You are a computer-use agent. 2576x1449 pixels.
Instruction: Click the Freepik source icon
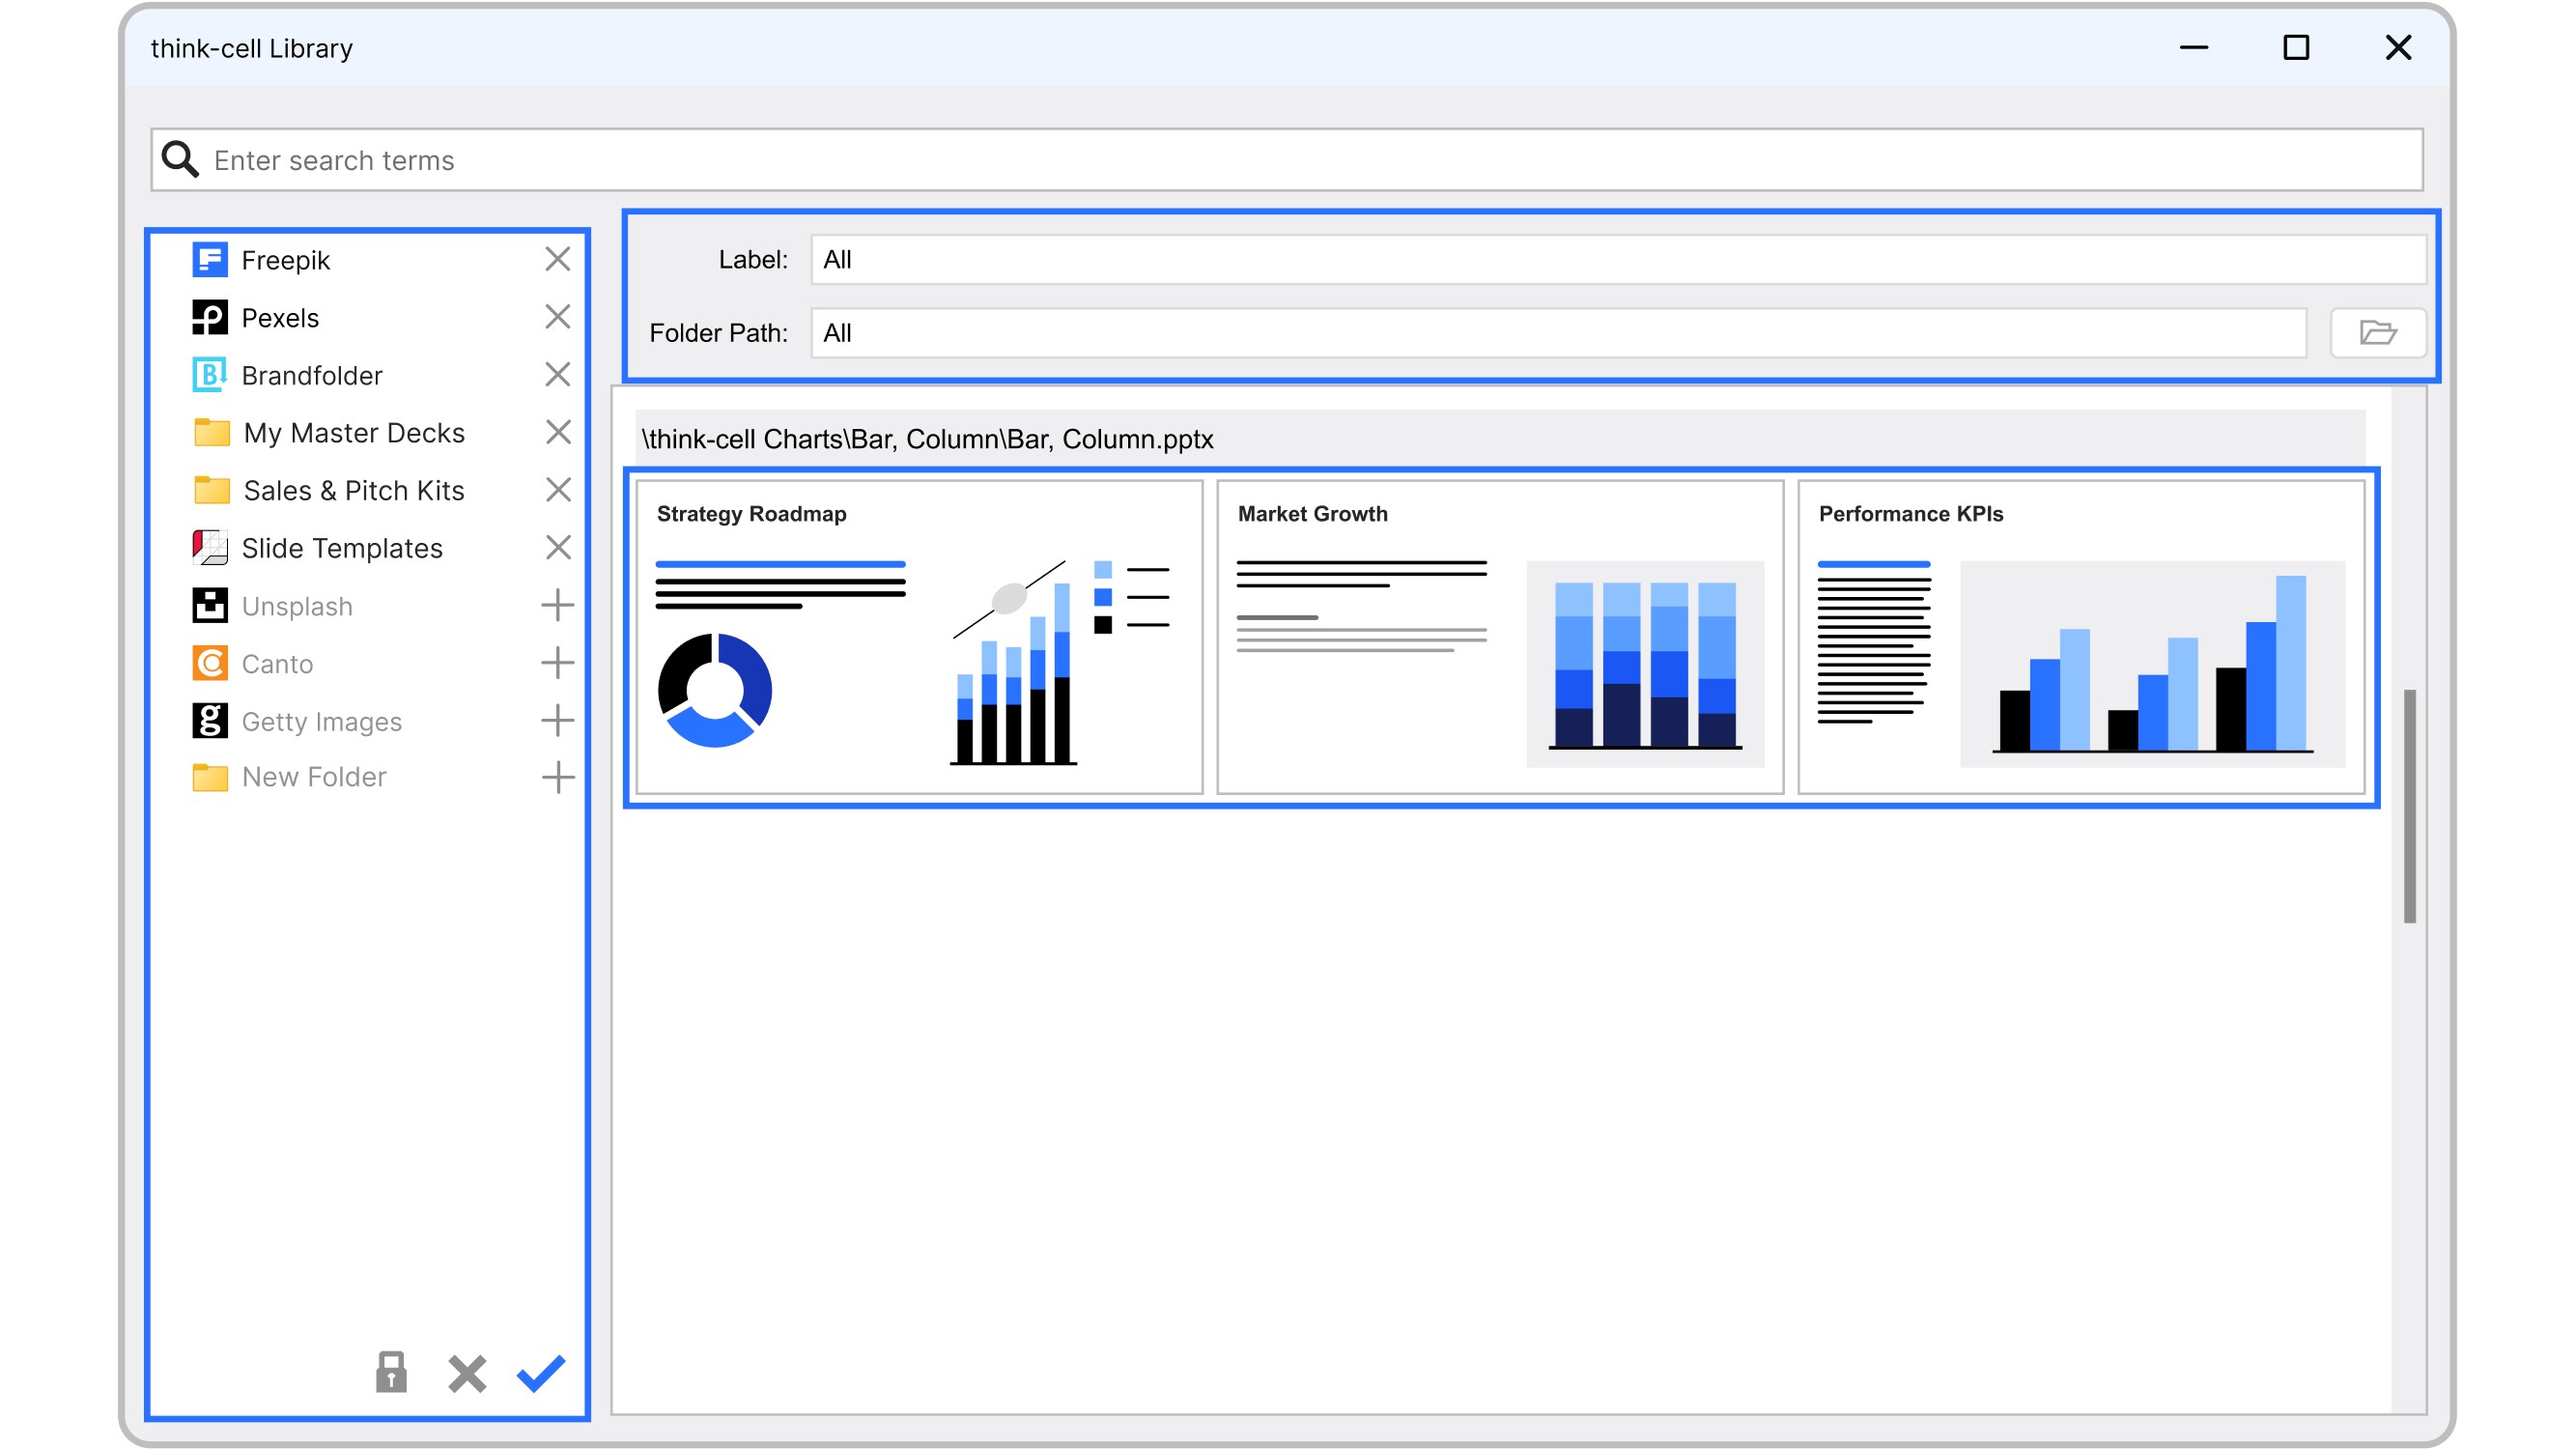pyautogui.click(x=209, y=260)
